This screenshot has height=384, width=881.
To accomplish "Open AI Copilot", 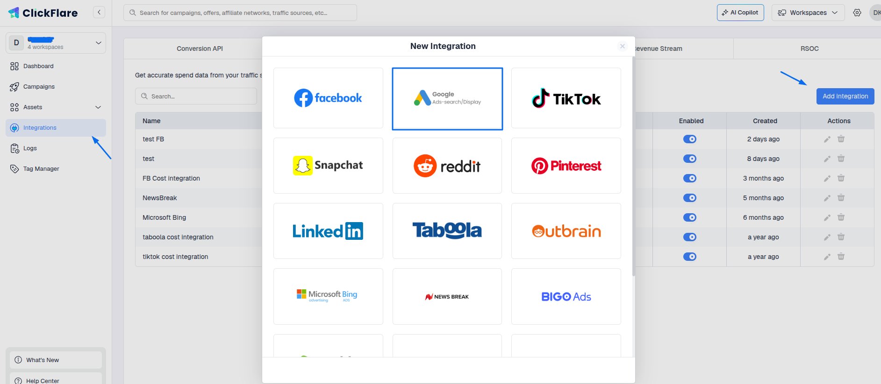I will (x=740, y=13).
